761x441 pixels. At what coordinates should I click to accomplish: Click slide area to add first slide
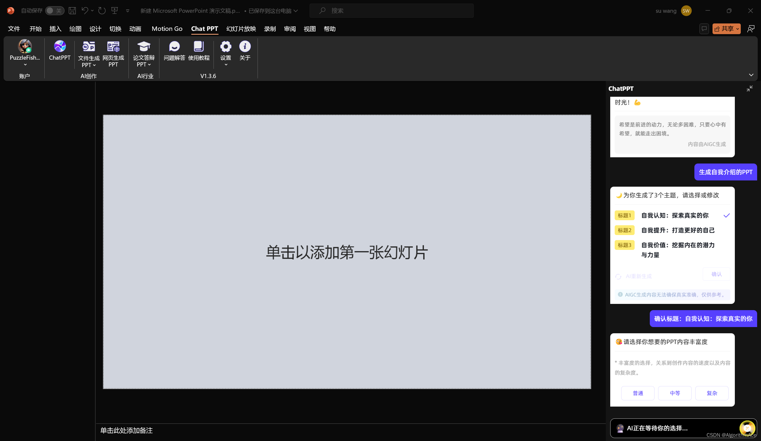347,252
